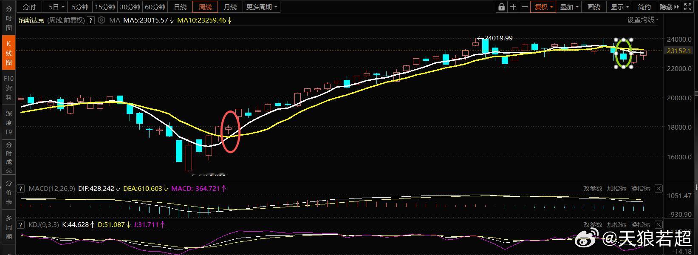Enter fullscreen with the expand arrows icon
Image resolution: width=698 pixels, height=255 pixels.
click(x=689, y=7)
